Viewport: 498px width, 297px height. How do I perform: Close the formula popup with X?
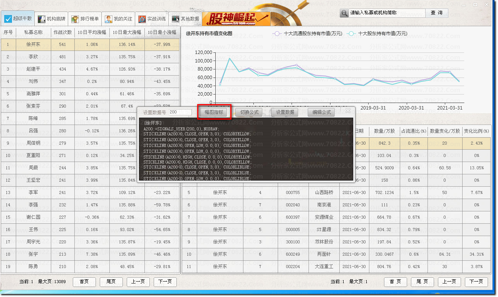click(348, 111)
